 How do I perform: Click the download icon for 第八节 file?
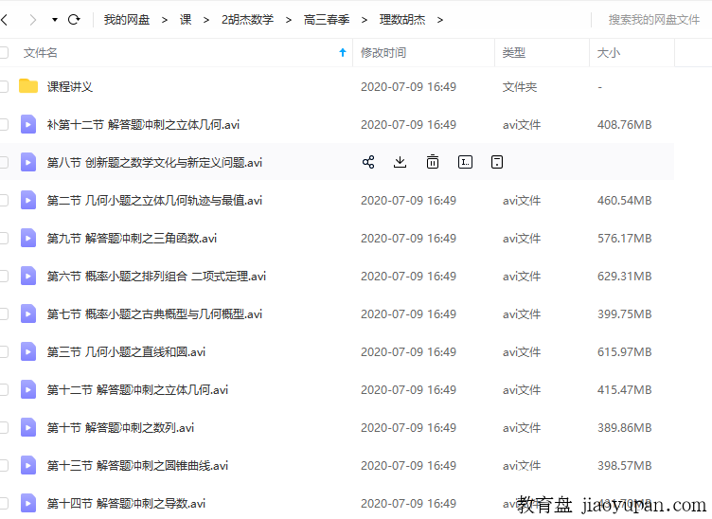[x=400, y=162]
